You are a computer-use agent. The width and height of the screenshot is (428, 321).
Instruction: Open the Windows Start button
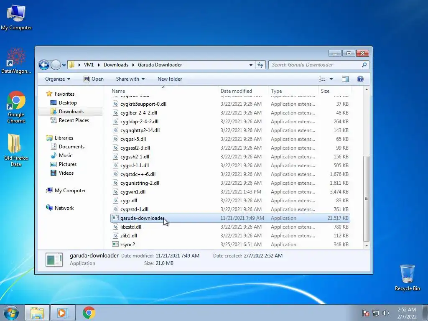tap(11, 313)
